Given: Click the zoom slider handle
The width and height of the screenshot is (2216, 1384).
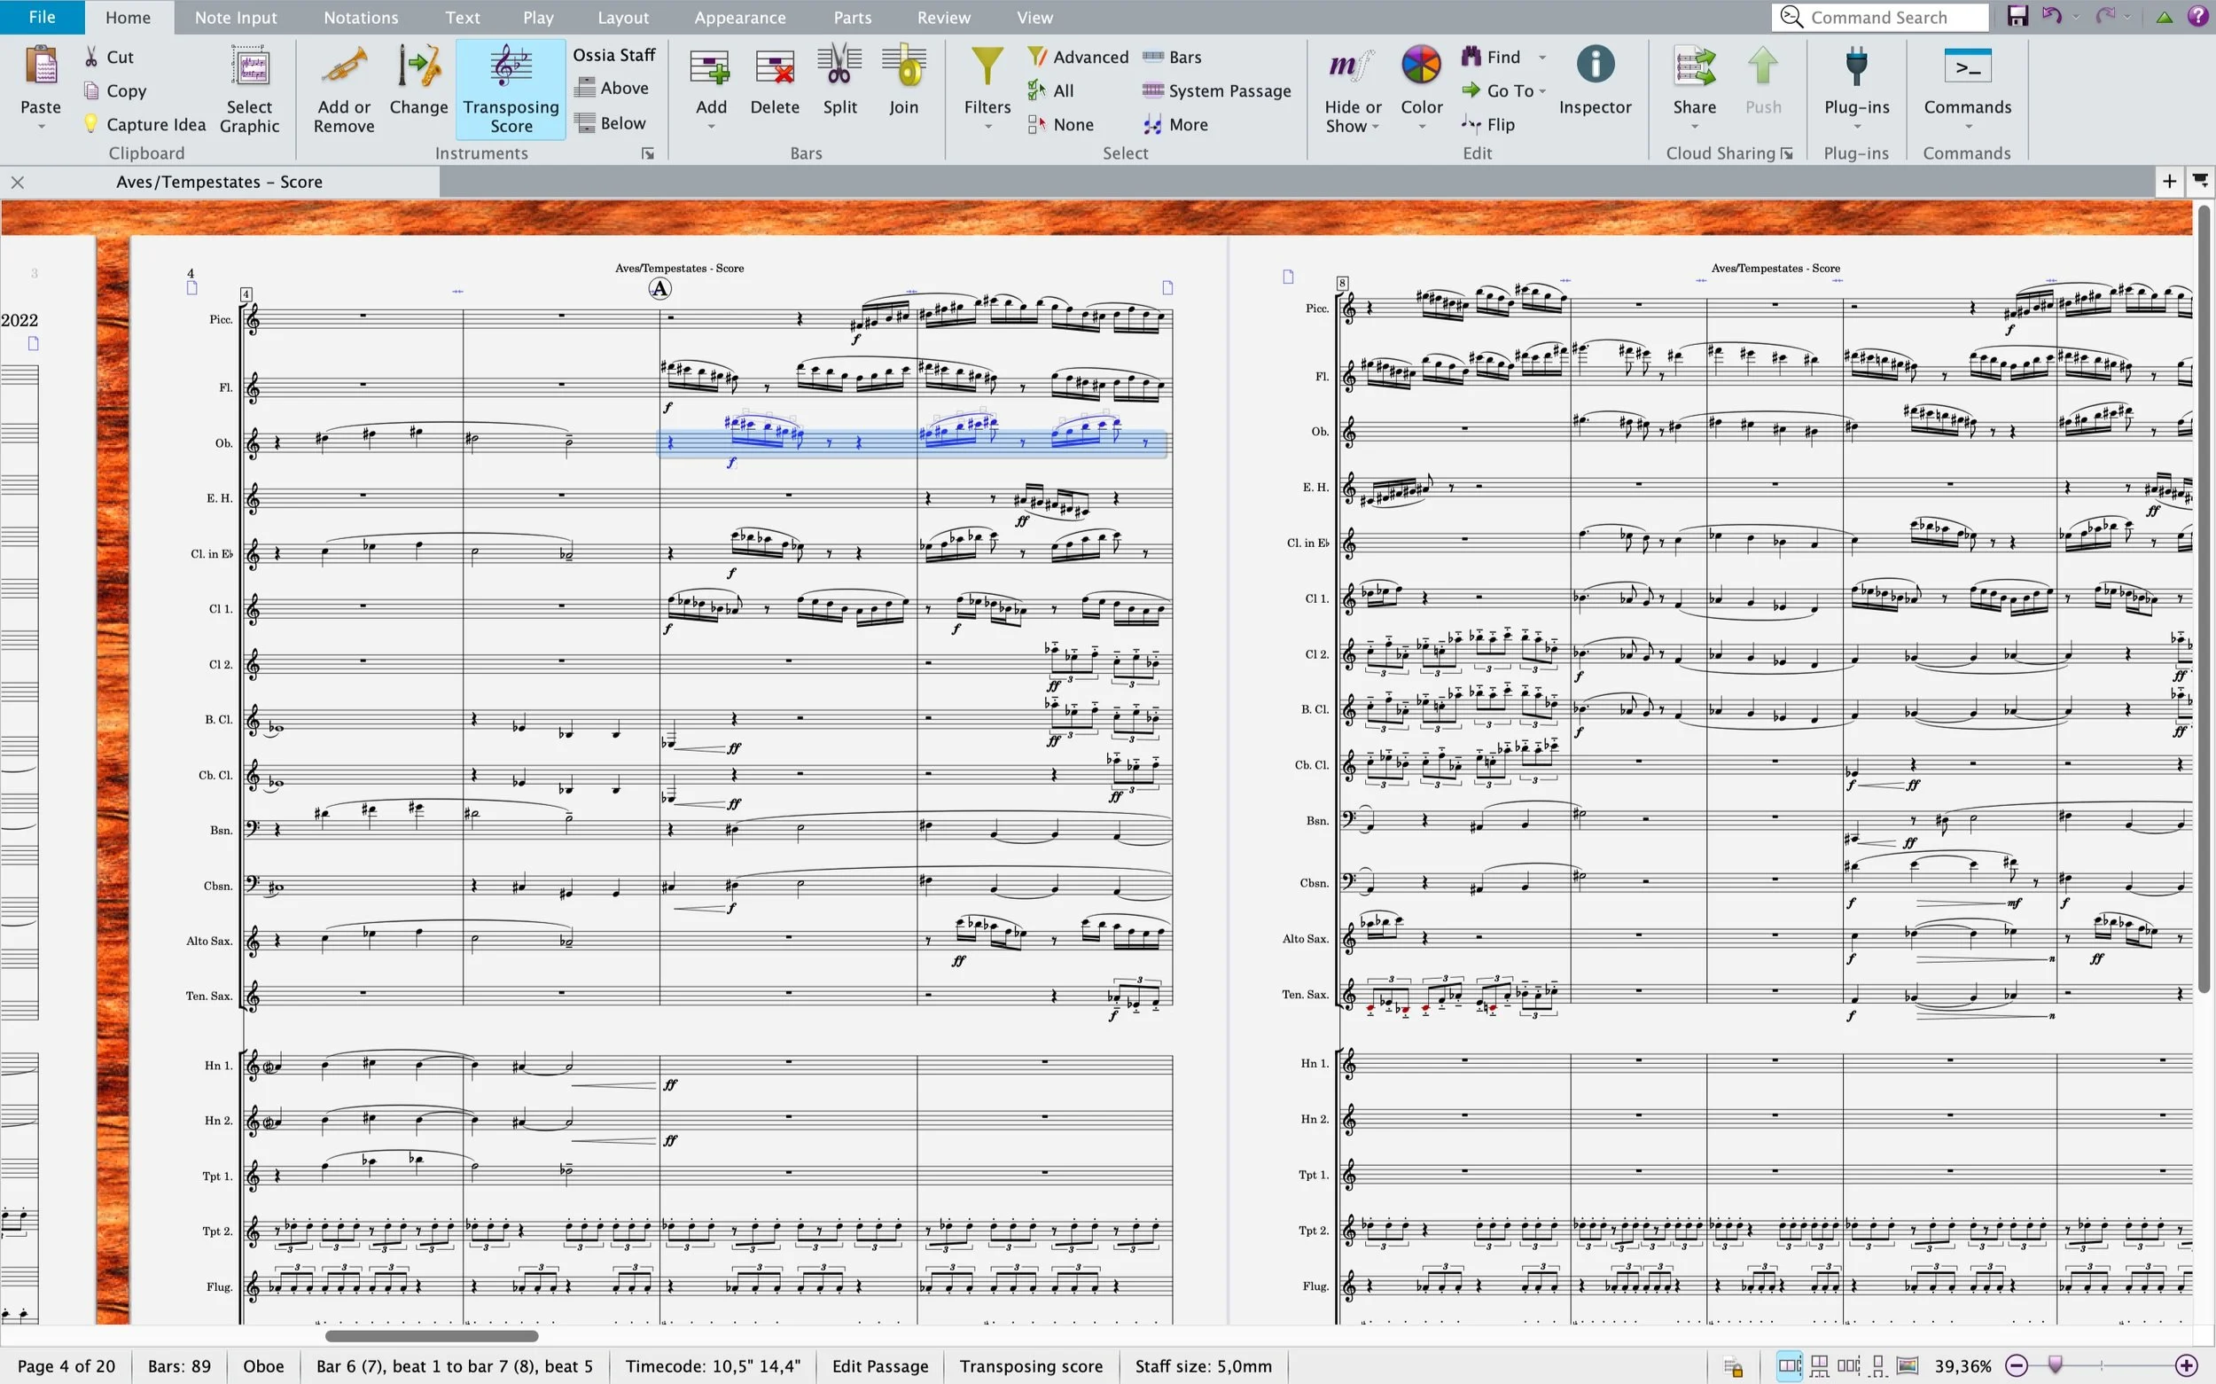Looking at the screenshot, I should pyautogui.click(x=2056, y=1365).
